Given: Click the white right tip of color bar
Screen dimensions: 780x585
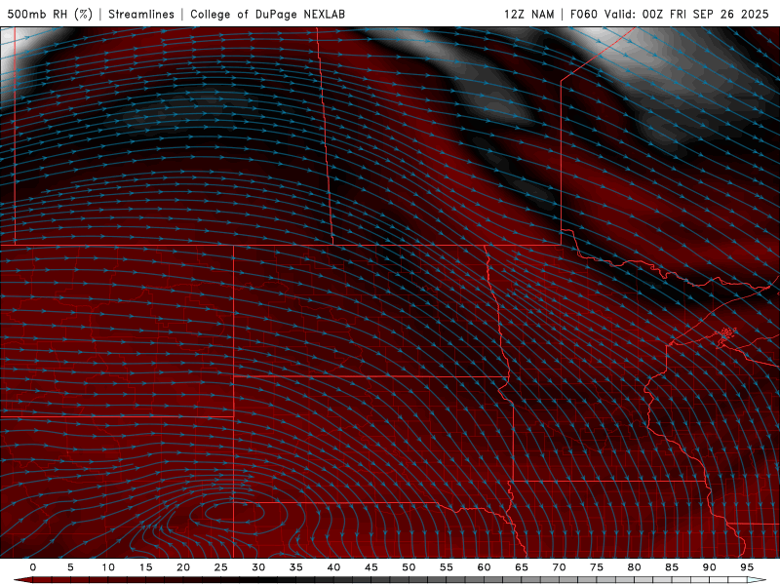Looking at the screenshot, I should (757, 580).
